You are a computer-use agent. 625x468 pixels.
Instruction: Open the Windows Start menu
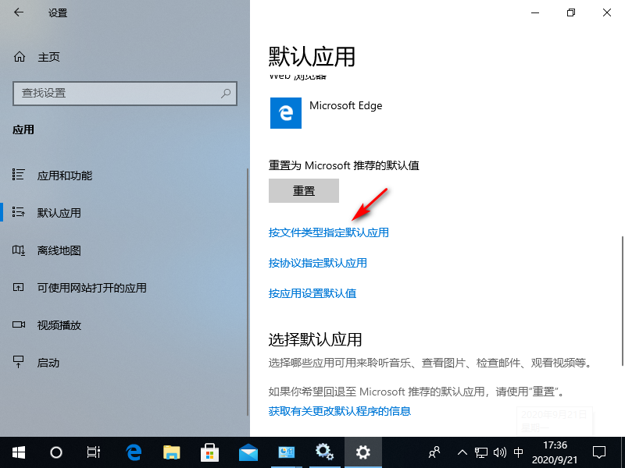pyautogui.click(x=18, y=452)
